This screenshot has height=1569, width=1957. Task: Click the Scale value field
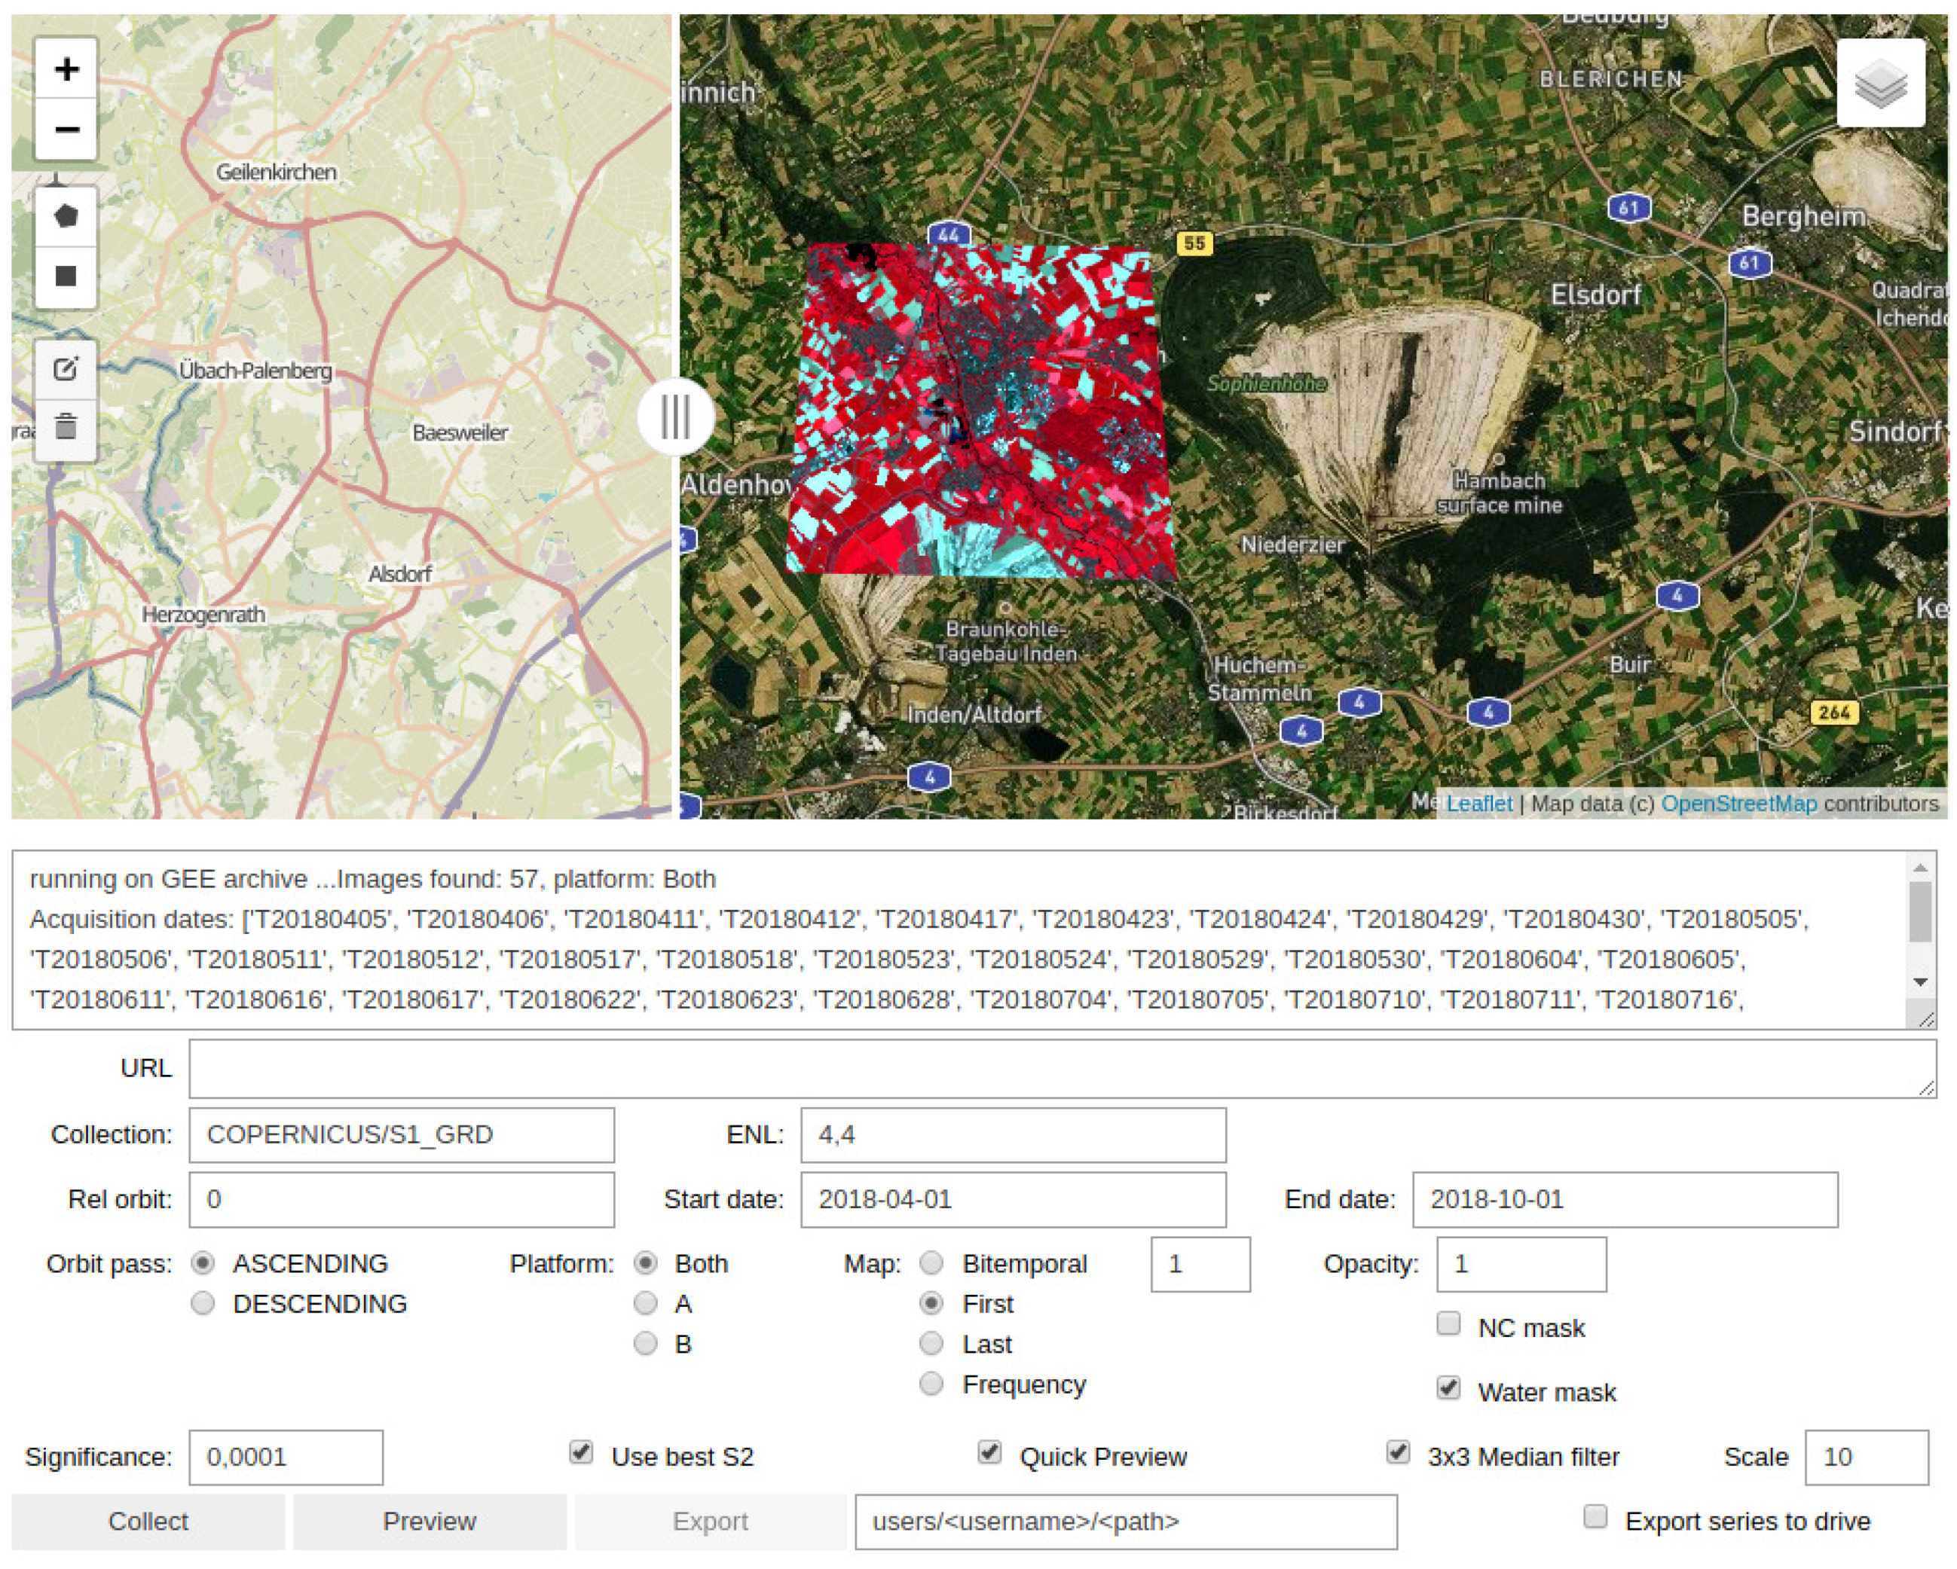[1867, 1457]
